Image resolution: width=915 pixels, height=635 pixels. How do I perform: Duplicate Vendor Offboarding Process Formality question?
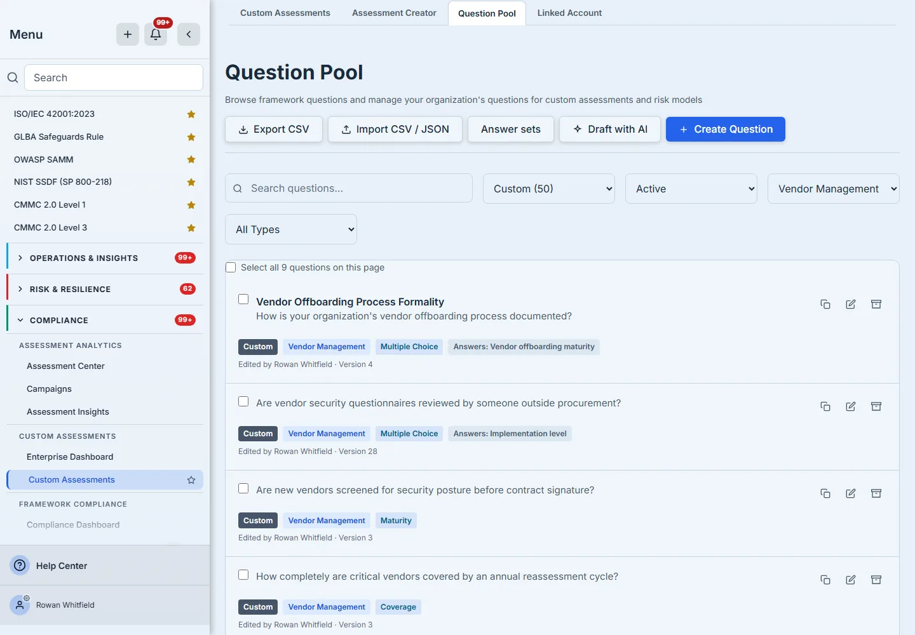click(x=825, y=304)
